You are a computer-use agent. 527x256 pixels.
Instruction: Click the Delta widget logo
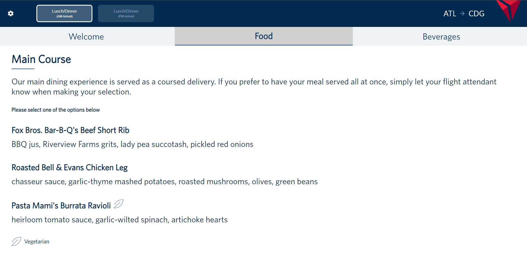509,11
